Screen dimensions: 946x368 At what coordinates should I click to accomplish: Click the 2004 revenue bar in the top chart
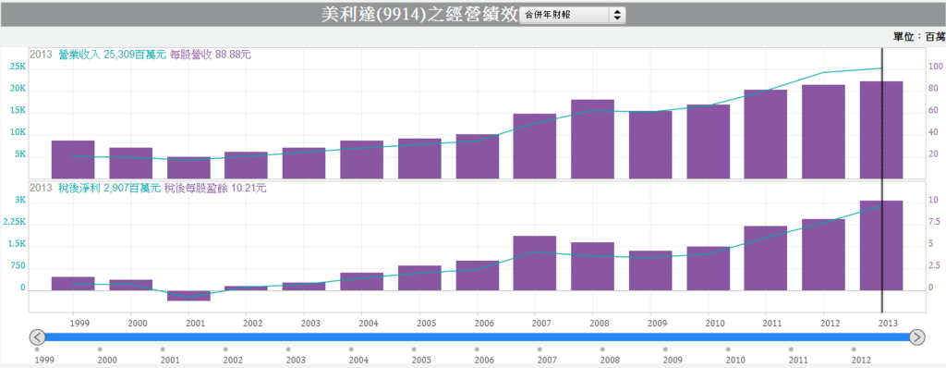coord(361,160)
